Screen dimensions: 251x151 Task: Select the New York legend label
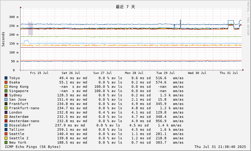tap(18, 143)
